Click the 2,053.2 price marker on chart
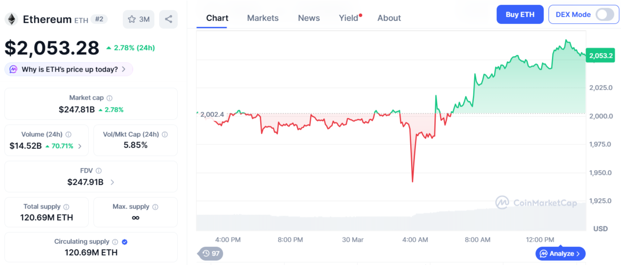Viewport: 621px width, 265px height. (600, 55)
